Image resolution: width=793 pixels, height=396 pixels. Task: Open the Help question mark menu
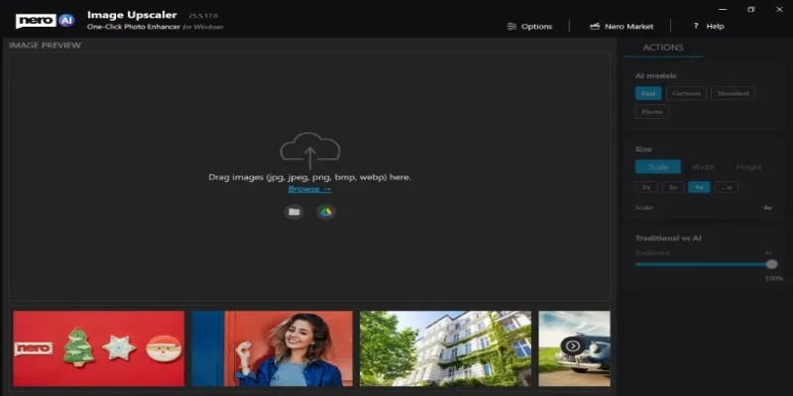[696, 26]
